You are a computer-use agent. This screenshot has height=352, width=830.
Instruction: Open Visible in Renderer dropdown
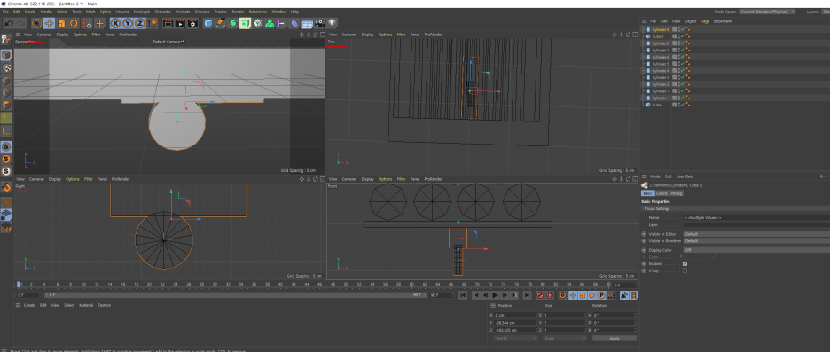click(756, 241)
